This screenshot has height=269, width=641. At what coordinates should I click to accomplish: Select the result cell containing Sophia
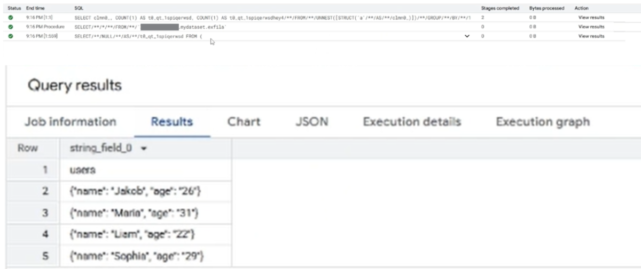pos(137,256)
